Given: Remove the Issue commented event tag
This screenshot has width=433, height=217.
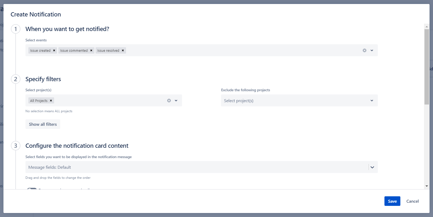Looking at the screenshot, I should point(91,50).
